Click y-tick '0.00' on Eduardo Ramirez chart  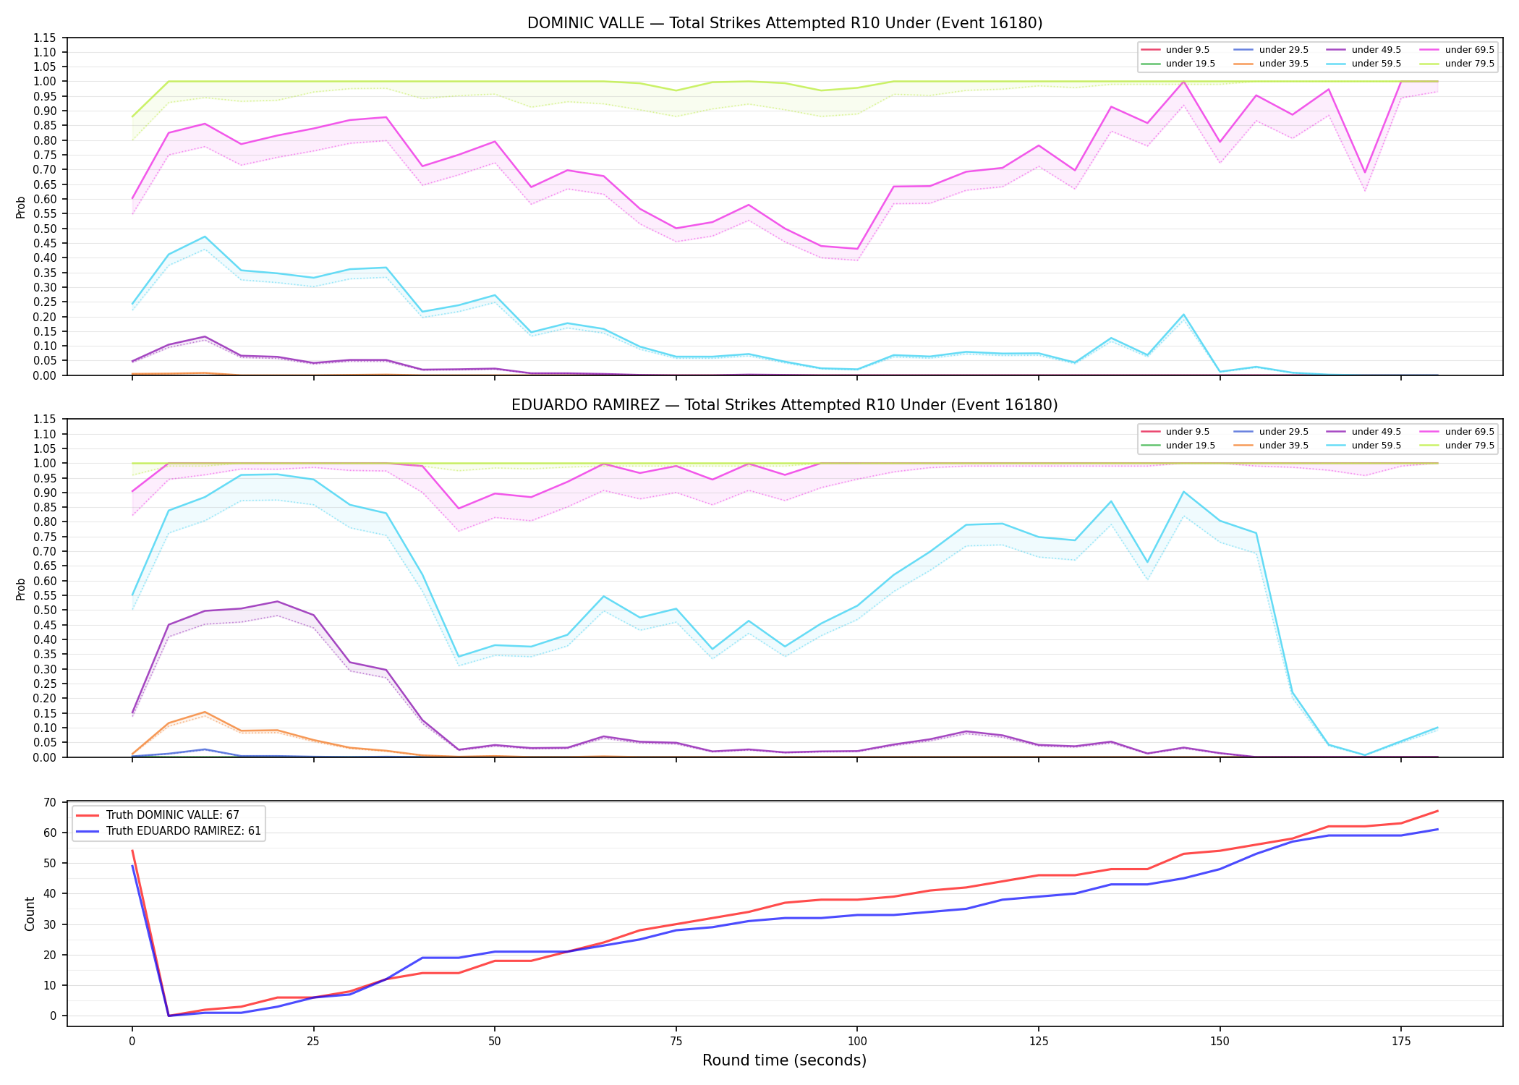point(45,757)
